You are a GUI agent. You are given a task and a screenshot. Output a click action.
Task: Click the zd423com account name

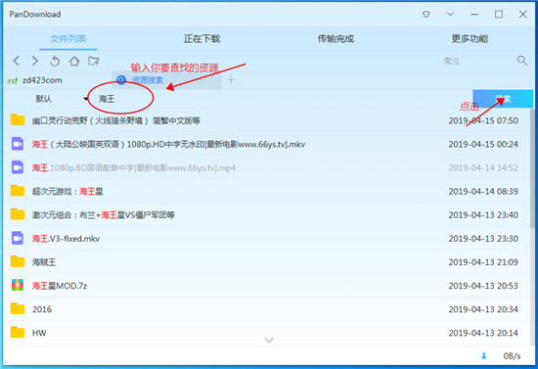coord(42,80)
